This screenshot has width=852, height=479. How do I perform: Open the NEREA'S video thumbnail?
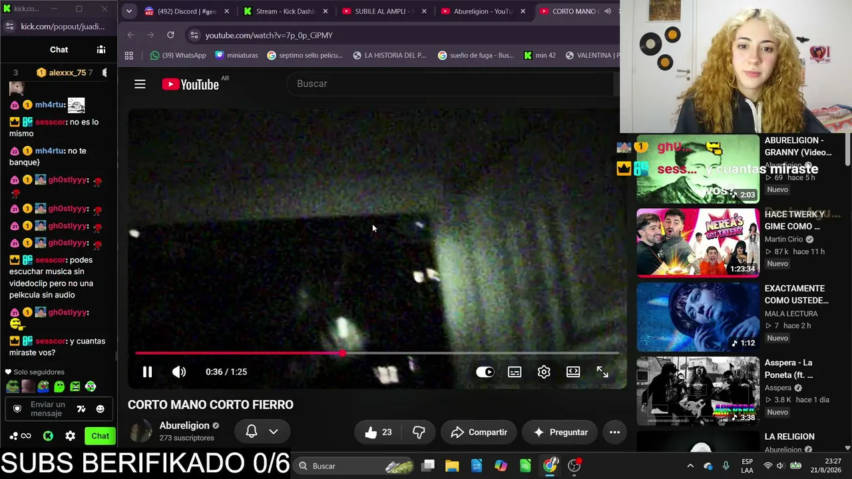(x=698, y=243)
